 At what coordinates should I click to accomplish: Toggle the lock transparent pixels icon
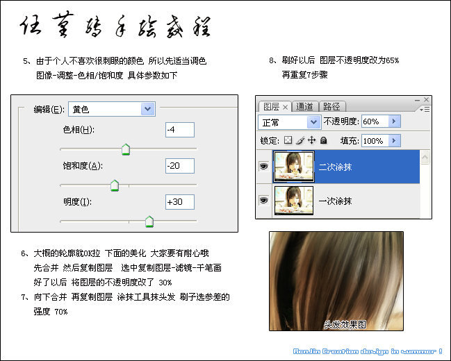288,140
